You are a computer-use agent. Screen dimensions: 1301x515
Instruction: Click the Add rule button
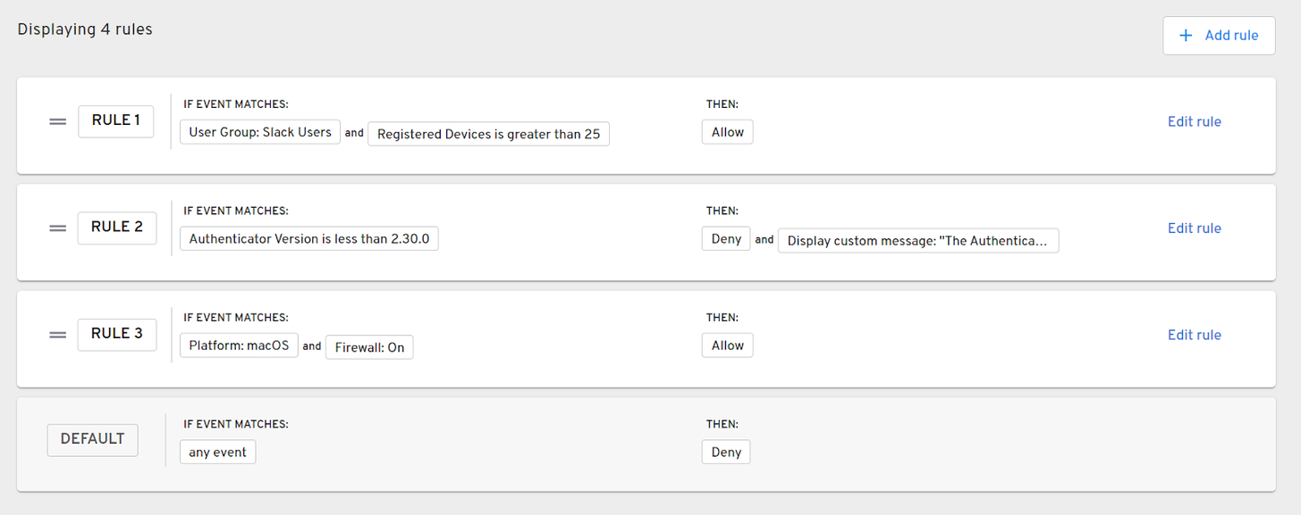[1219, 36]
